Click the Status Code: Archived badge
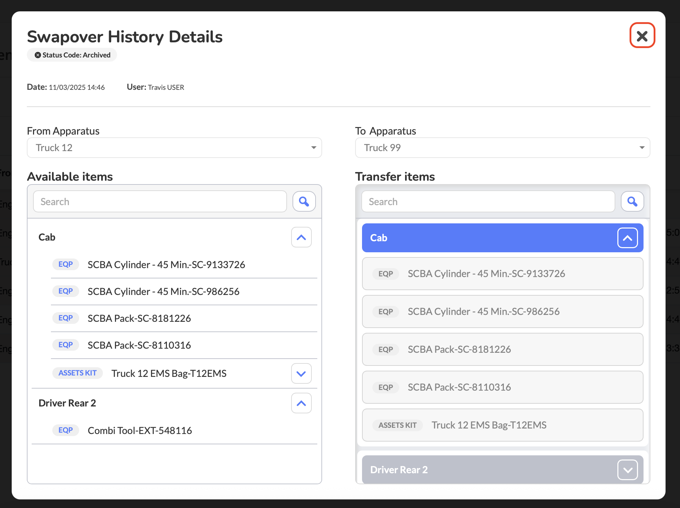This screenshot has width=680, height=508. pyautogui.click(x=72, y=55)
